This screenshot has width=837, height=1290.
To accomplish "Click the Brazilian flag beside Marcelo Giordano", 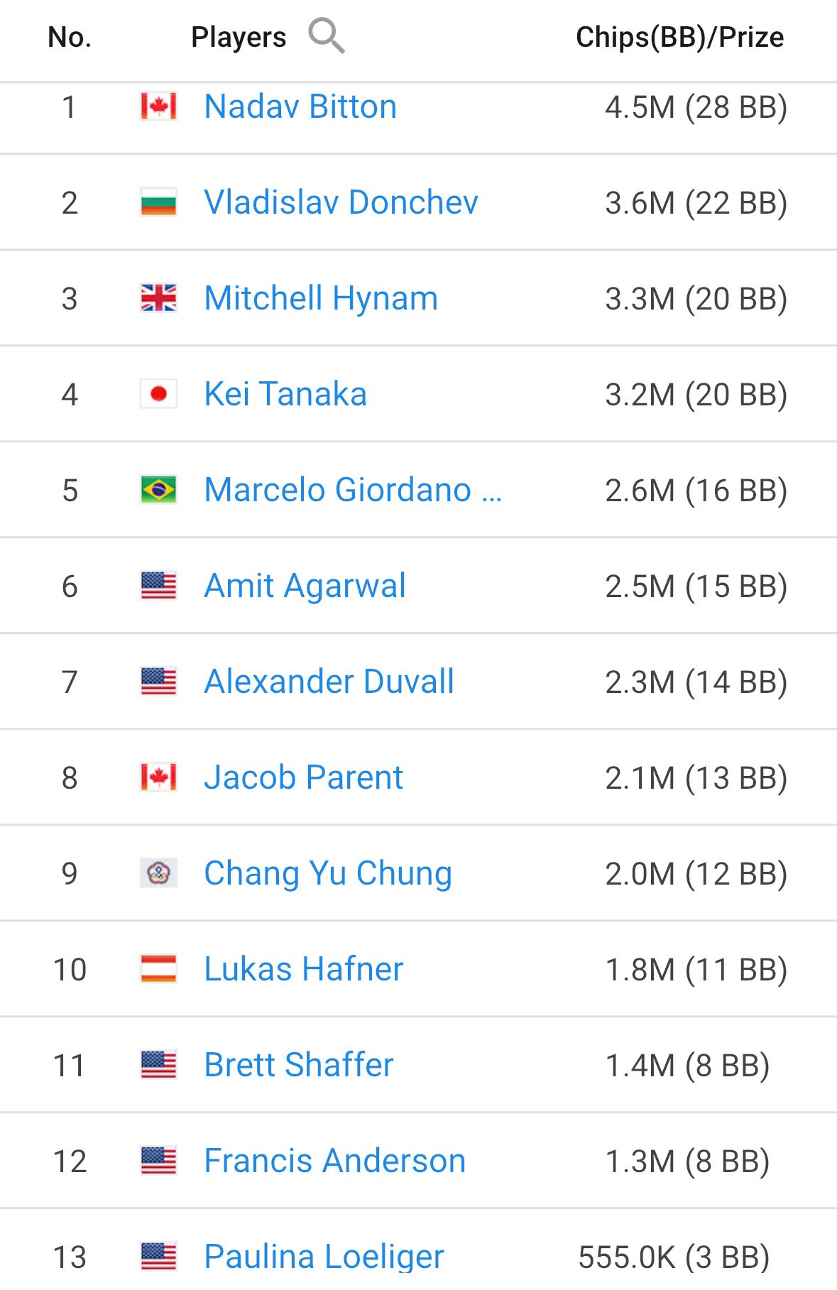I will [x=158, y=491].
